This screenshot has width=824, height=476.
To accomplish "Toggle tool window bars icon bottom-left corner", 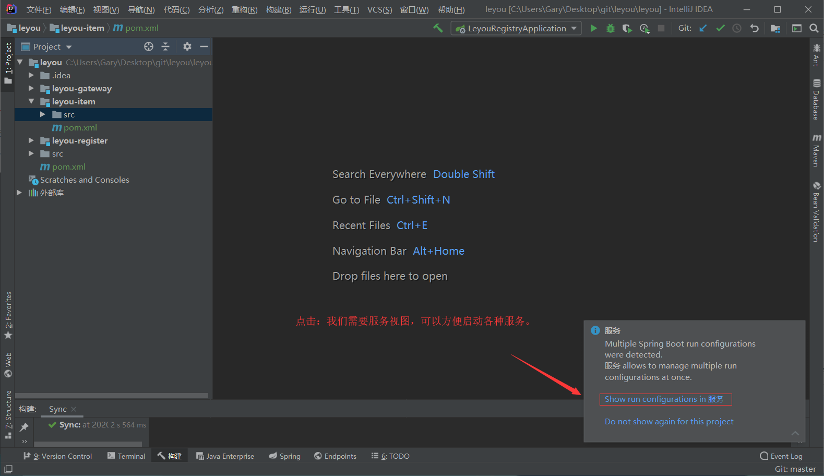I will (8, 469).
